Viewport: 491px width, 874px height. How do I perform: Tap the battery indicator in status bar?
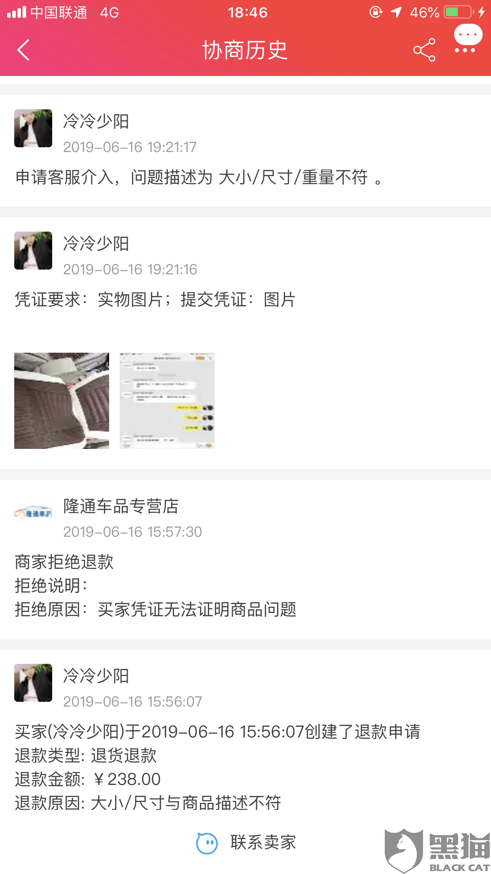coord(459,12)
